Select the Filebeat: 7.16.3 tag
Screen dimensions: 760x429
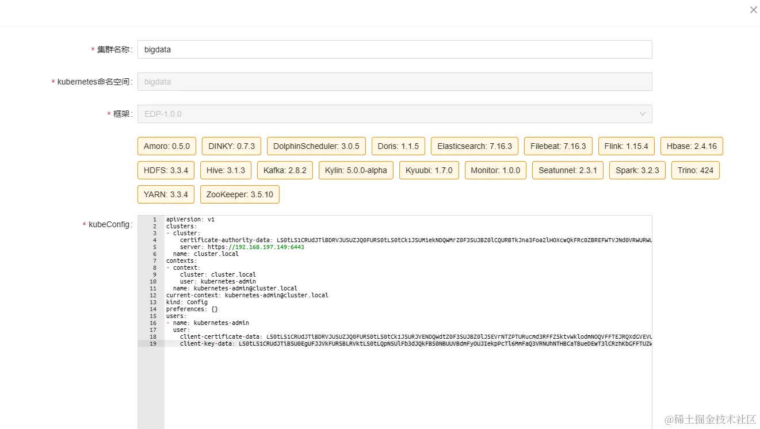point(558,146)
